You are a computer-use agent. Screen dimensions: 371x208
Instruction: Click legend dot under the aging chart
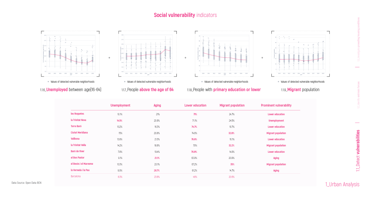(125, 82)
